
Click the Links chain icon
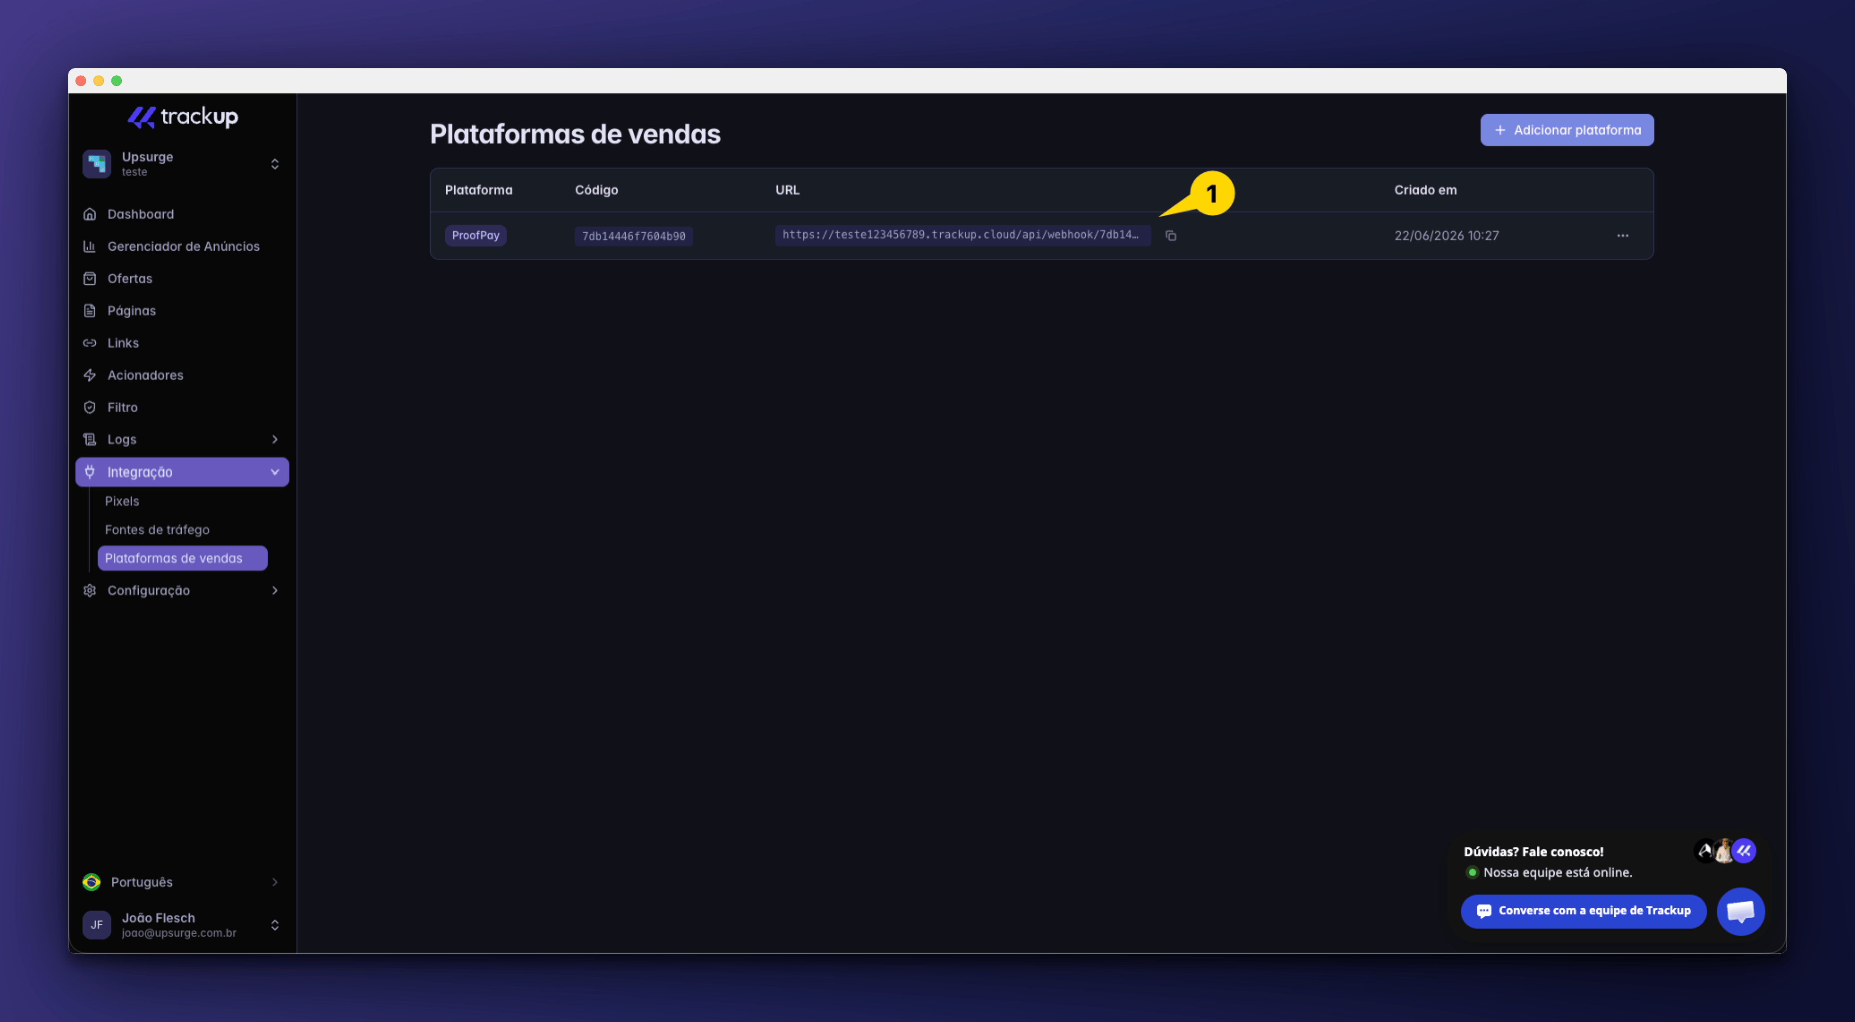tap(90, 343)
